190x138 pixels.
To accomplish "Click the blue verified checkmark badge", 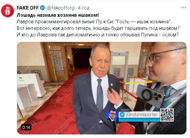I will click(x=42, y=8).
